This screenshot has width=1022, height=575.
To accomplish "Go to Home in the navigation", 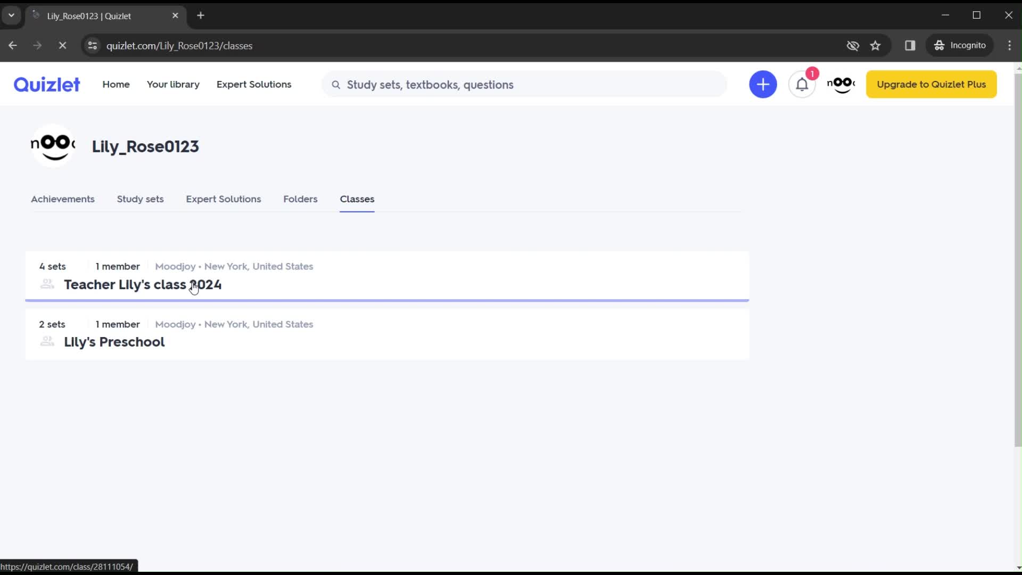I will [116, 84].
